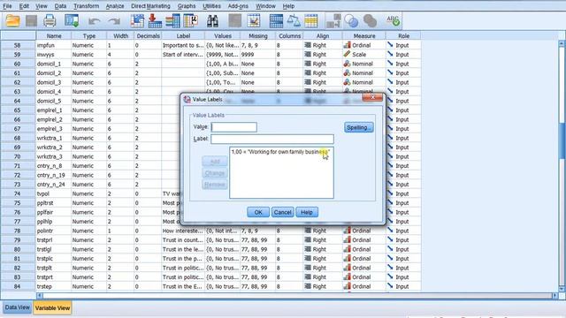Click the variable name wrkctra_3

pyautogui.click(x=50, y=156)
